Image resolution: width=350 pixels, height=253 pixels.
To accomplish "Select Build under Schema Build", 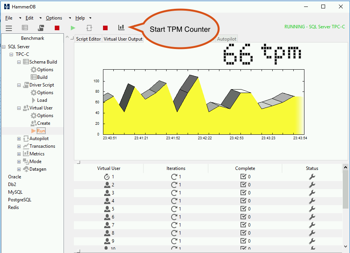I will [42, 77].
